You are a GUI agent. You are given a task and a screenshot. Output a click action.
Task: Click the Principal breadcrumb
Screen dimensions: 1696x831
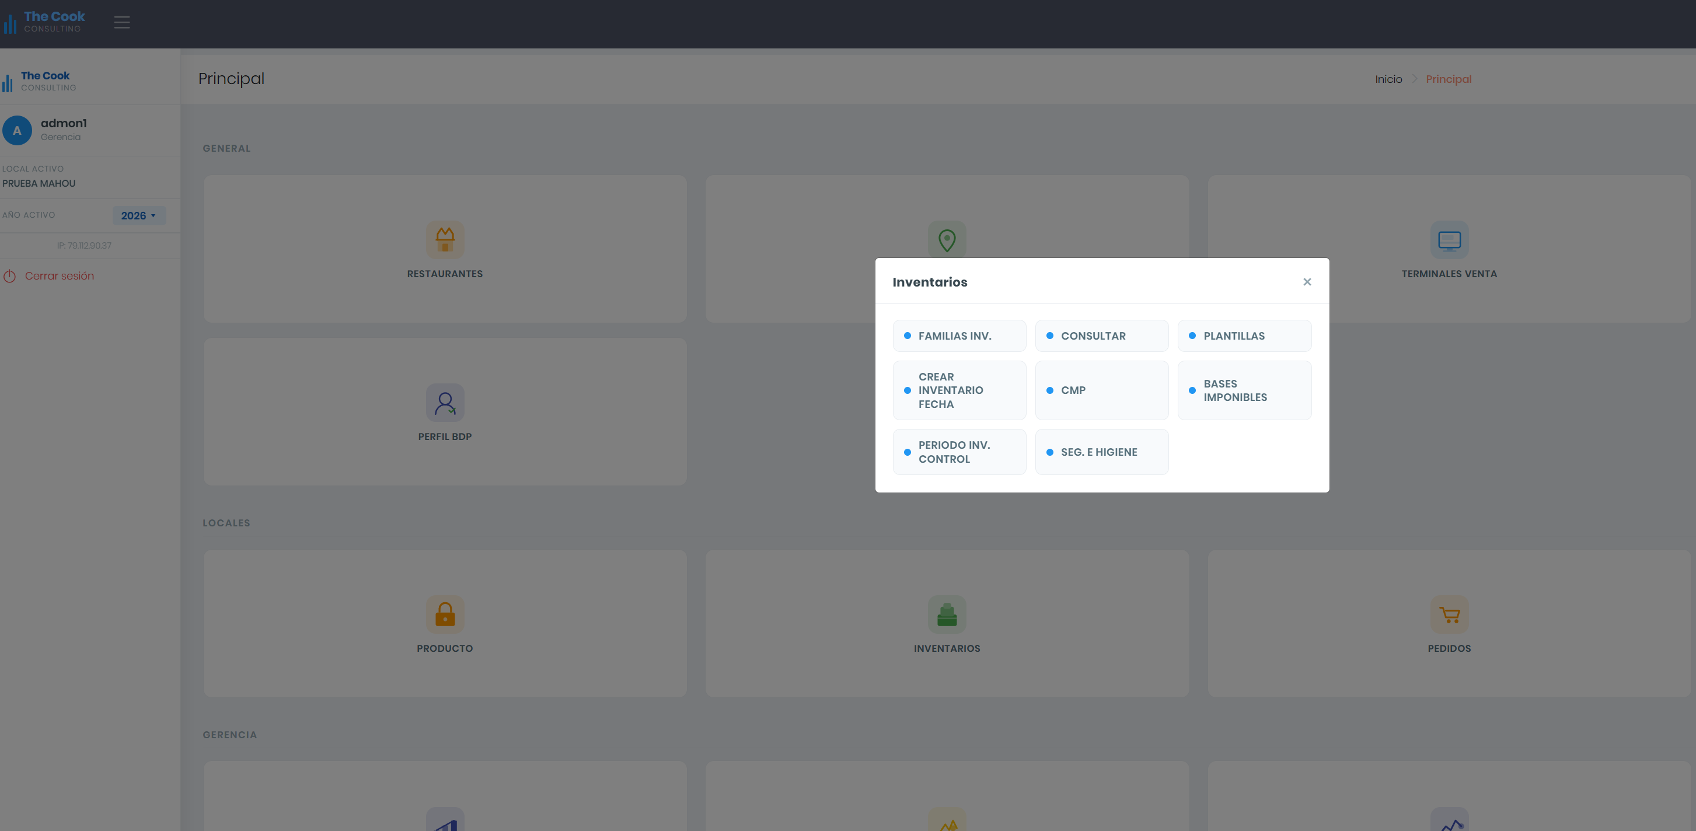(x=1449, y=79)
